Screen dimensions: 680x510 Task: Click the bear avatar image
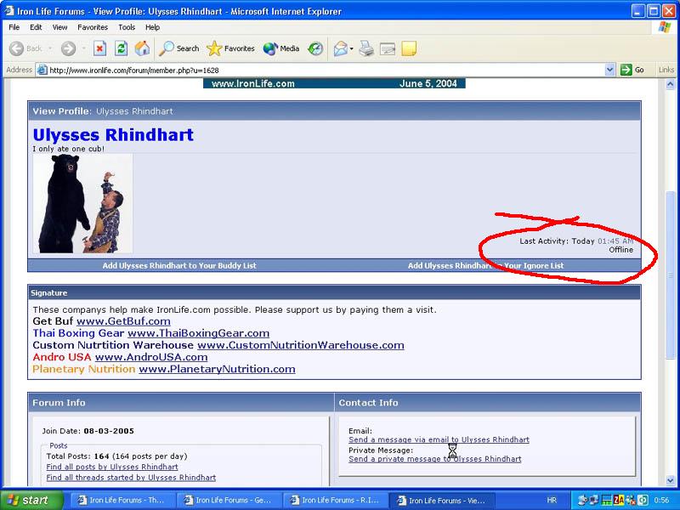82,203
